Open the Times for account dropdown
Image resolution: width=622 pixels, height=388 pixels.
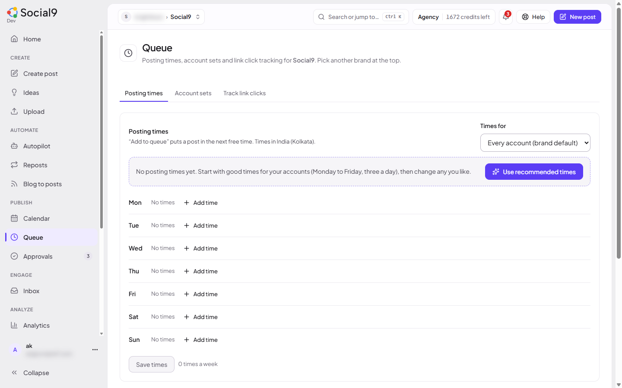535,143
